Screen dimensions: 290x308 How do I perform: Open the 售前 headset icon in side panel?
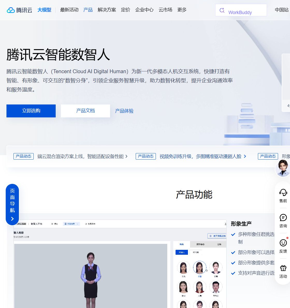point(283,192)
